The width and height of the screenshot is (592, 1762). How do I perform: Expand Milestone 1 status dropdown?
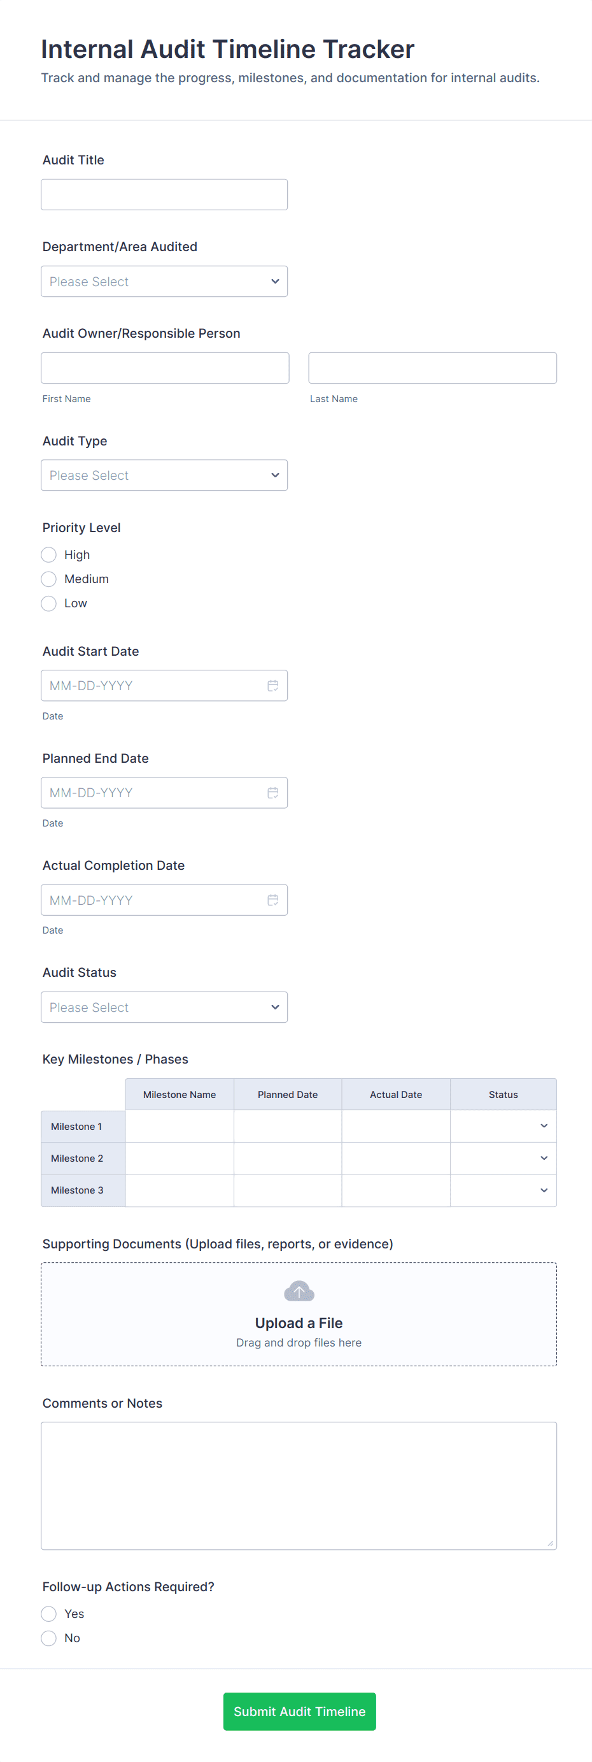(503, 1126)
